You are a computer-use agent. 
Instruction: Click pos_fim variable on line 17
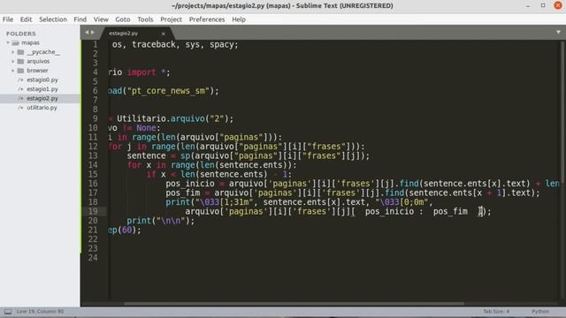[x=183, y=193]
